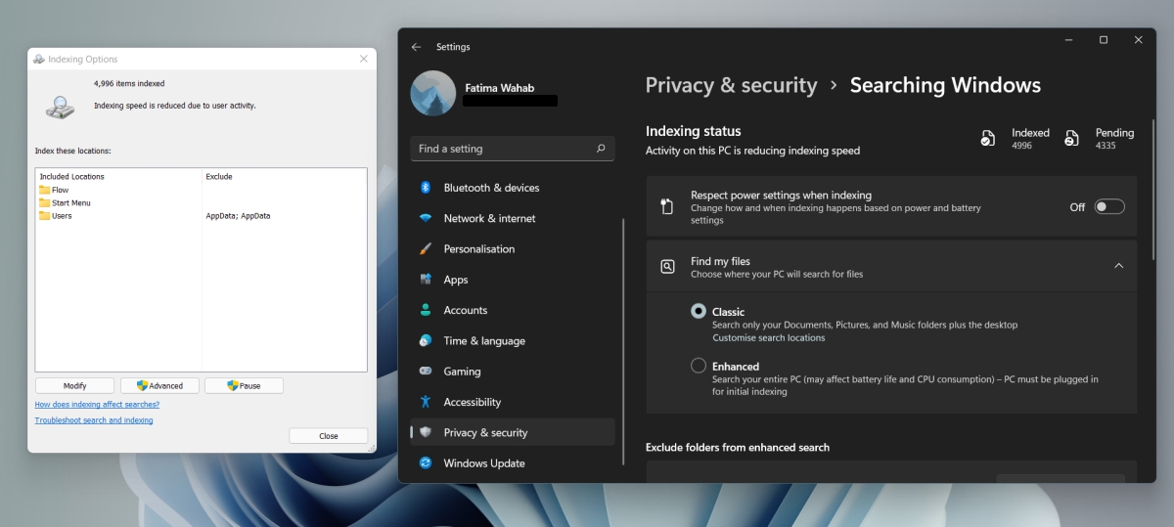Maximize the Settings window
This screenshot has width=1174, height=527.
coord(1104,40)
